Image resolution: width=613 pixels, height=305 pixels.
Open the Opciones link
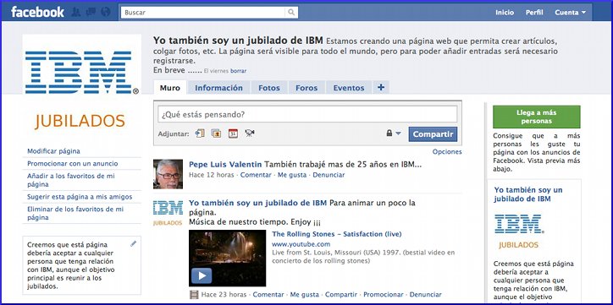[x=447, y=152]
